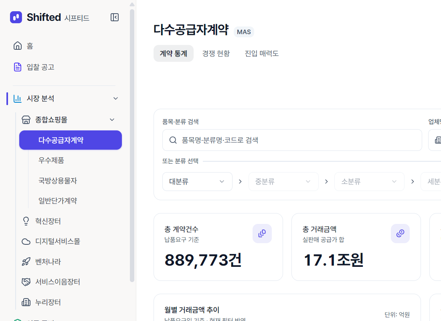Click the 누리장터 building icon
Viewport: 441px width, 321px height.
pos(26,302)
